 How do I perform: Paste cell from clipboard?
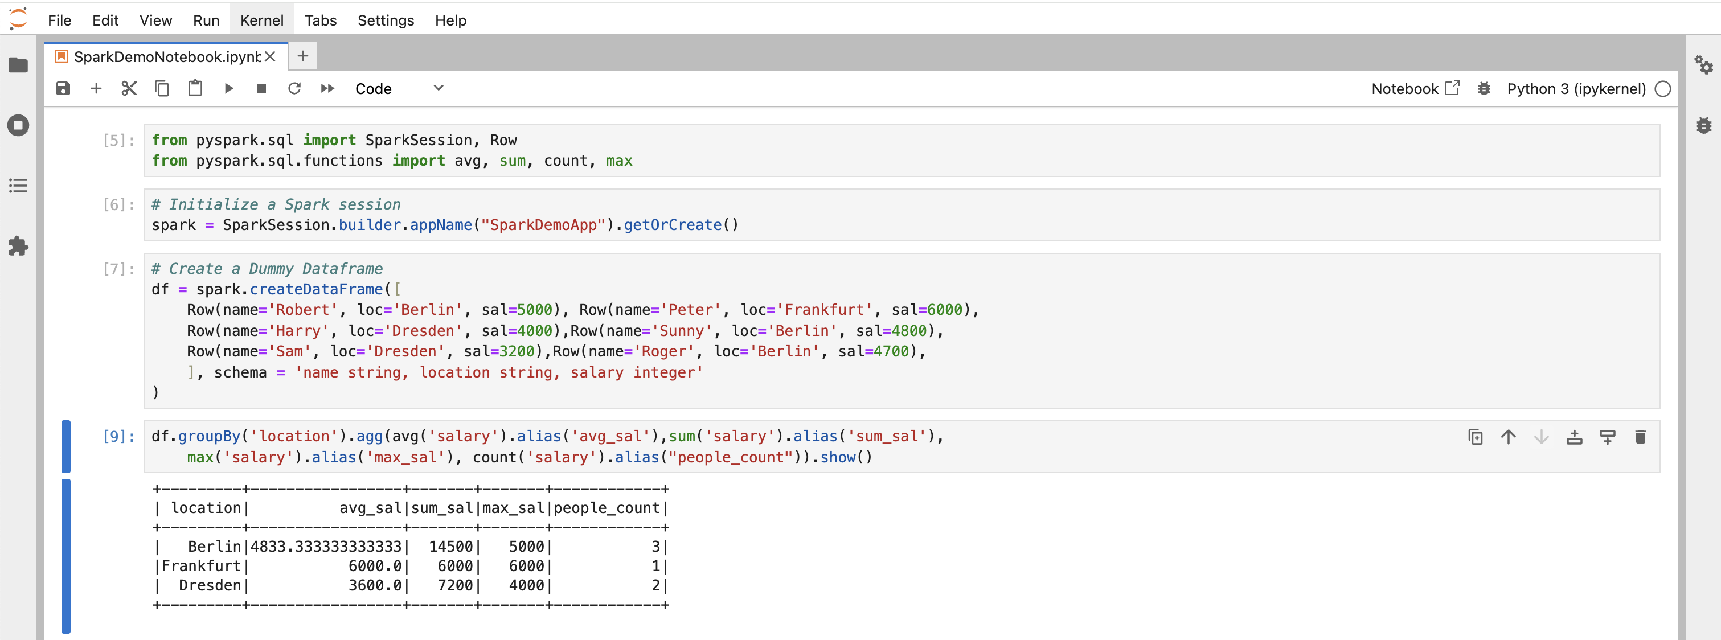pyautogui.click(x=194, y=88)
